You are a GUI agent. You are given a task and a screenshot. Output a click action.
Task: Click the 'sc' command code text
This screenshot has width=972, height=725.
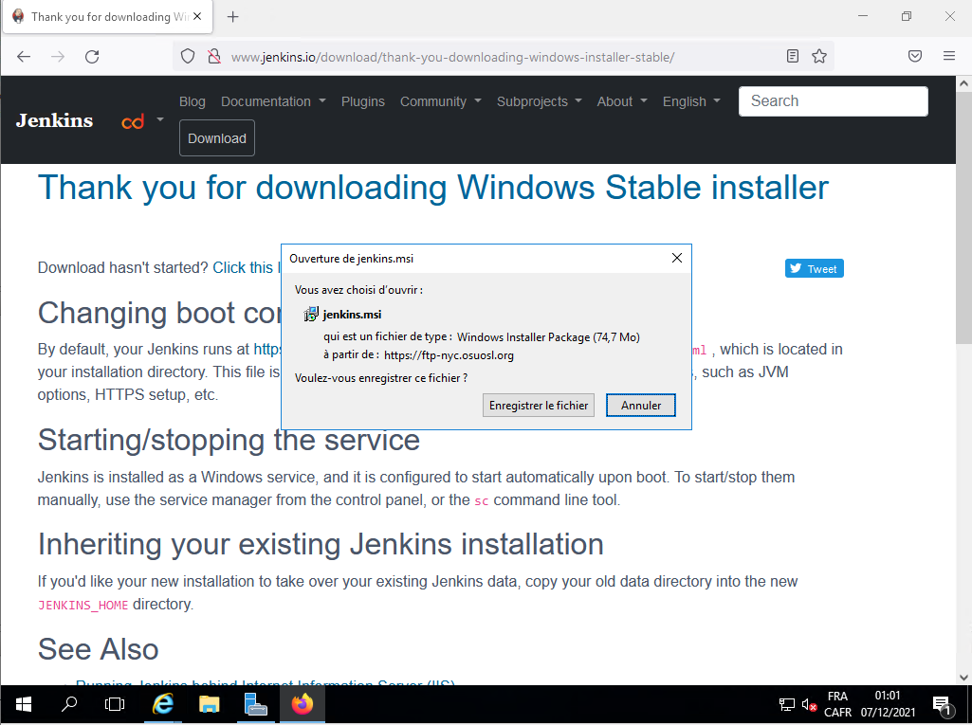point(482,500)
